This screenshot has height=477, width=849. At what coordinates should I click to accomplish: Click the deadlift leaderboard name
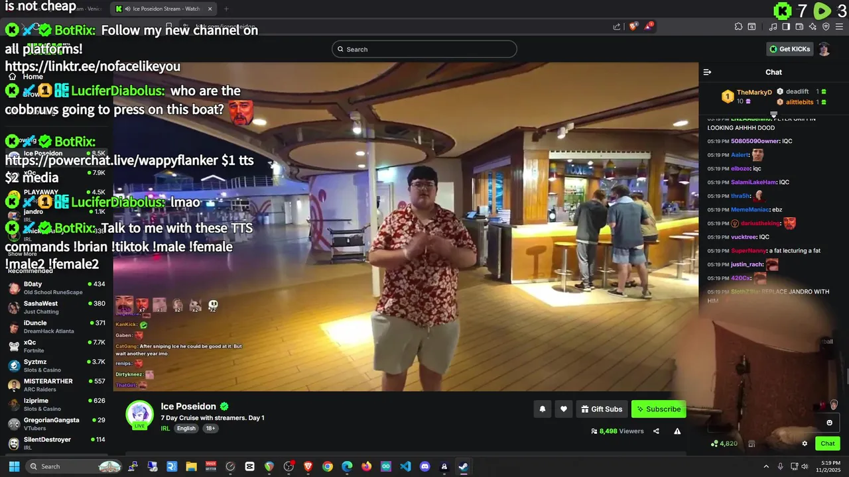click(x=797, y=91)
